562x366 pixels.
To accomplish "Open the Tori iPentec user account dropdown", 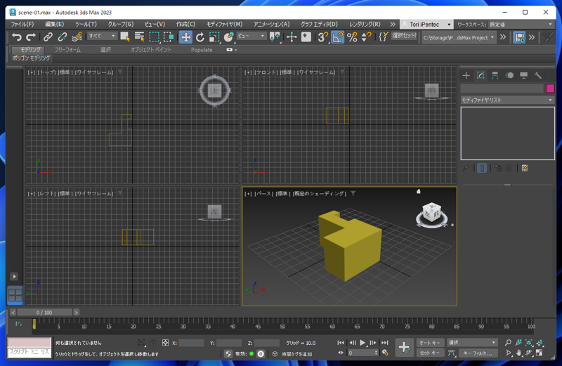I will click(426, 25).
